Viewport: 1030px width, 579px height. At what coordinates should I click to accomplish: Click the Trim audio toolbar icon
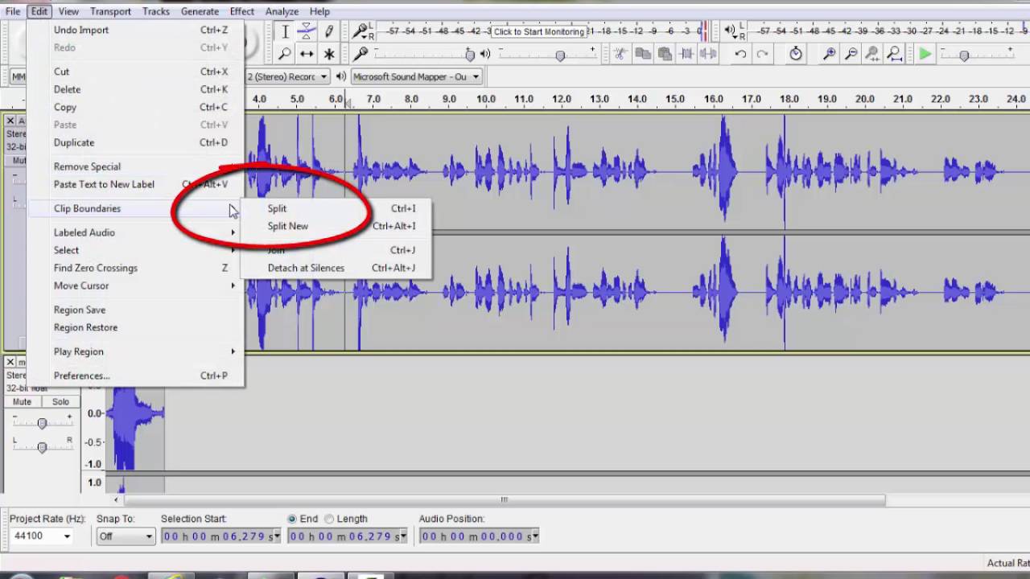[x=686, y=54]
